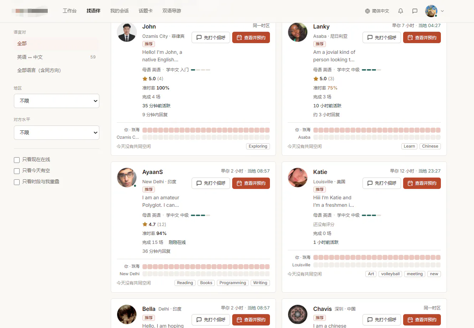Click 查看并预约 on John's card
The height and width of the screenshot is (328, 474).
click(251, 37)
